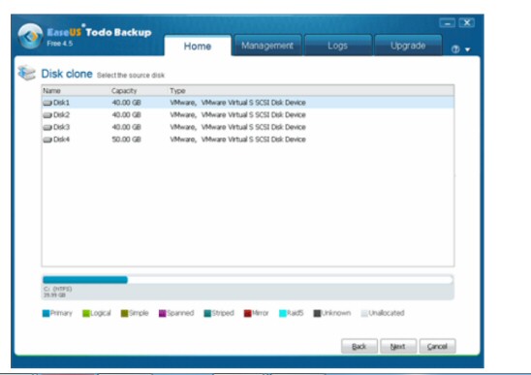
Task: Click Disk1's VMware Virtual S SCSI type text
Action: click(x=237, y=103)
